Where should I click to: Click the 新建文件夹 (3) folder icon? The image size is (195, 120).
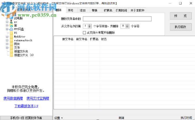pyautogui.click(x=11, y=55)
